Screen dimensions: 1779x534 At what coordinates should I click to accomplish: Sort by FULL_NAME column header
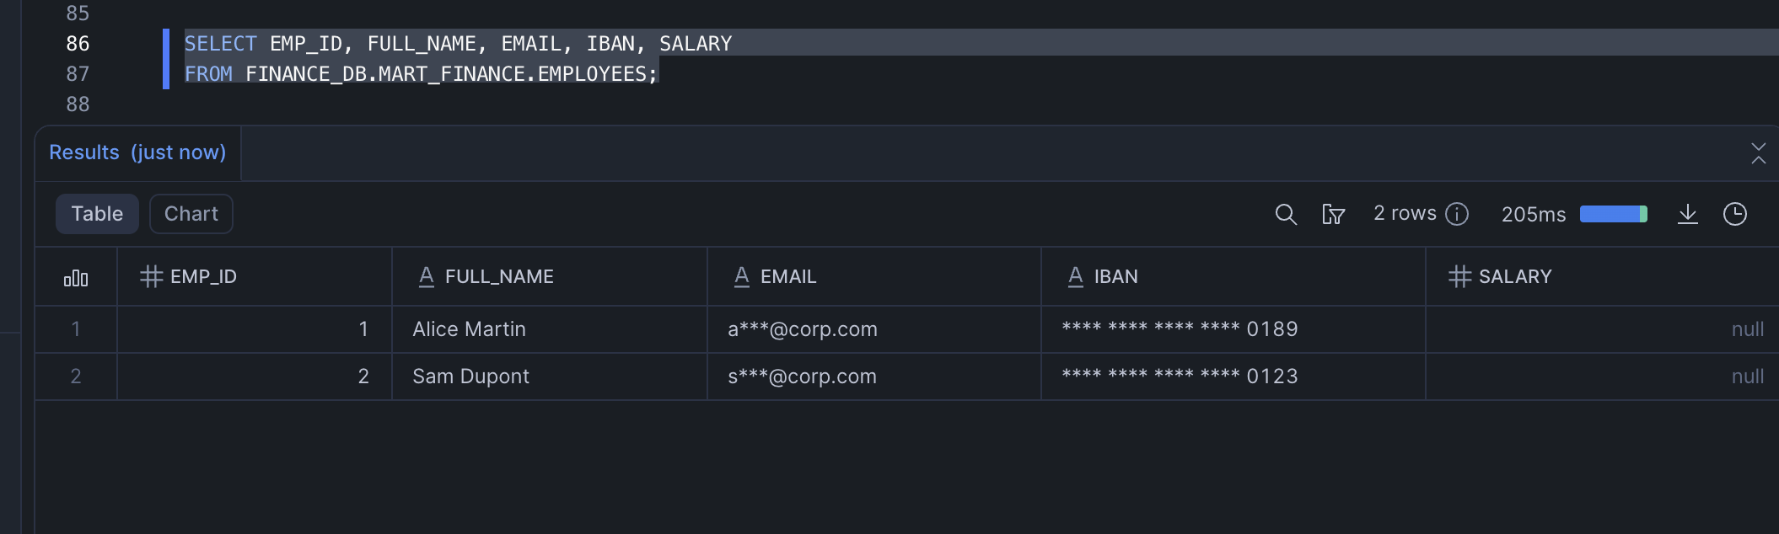(499, 277)
